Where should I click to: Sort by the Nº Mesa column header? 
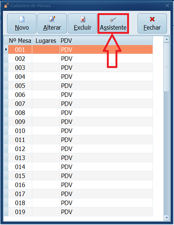(x=20, y=41)
